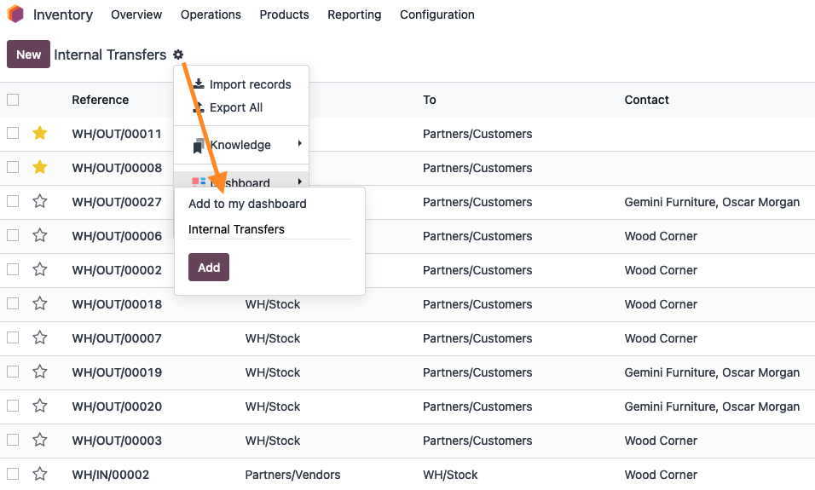Click the Knowledge bookmark icon
This screenshot has width=815, height=490.
click(x=199, y=146)
